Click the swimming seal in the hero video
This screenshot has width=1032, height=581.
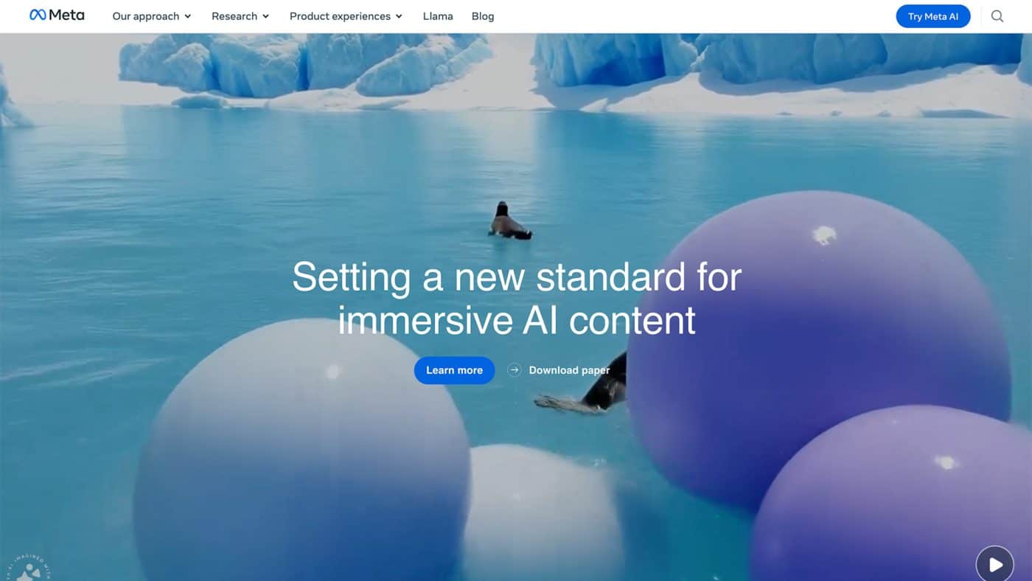pyautogui.click(x=509, y=221)
